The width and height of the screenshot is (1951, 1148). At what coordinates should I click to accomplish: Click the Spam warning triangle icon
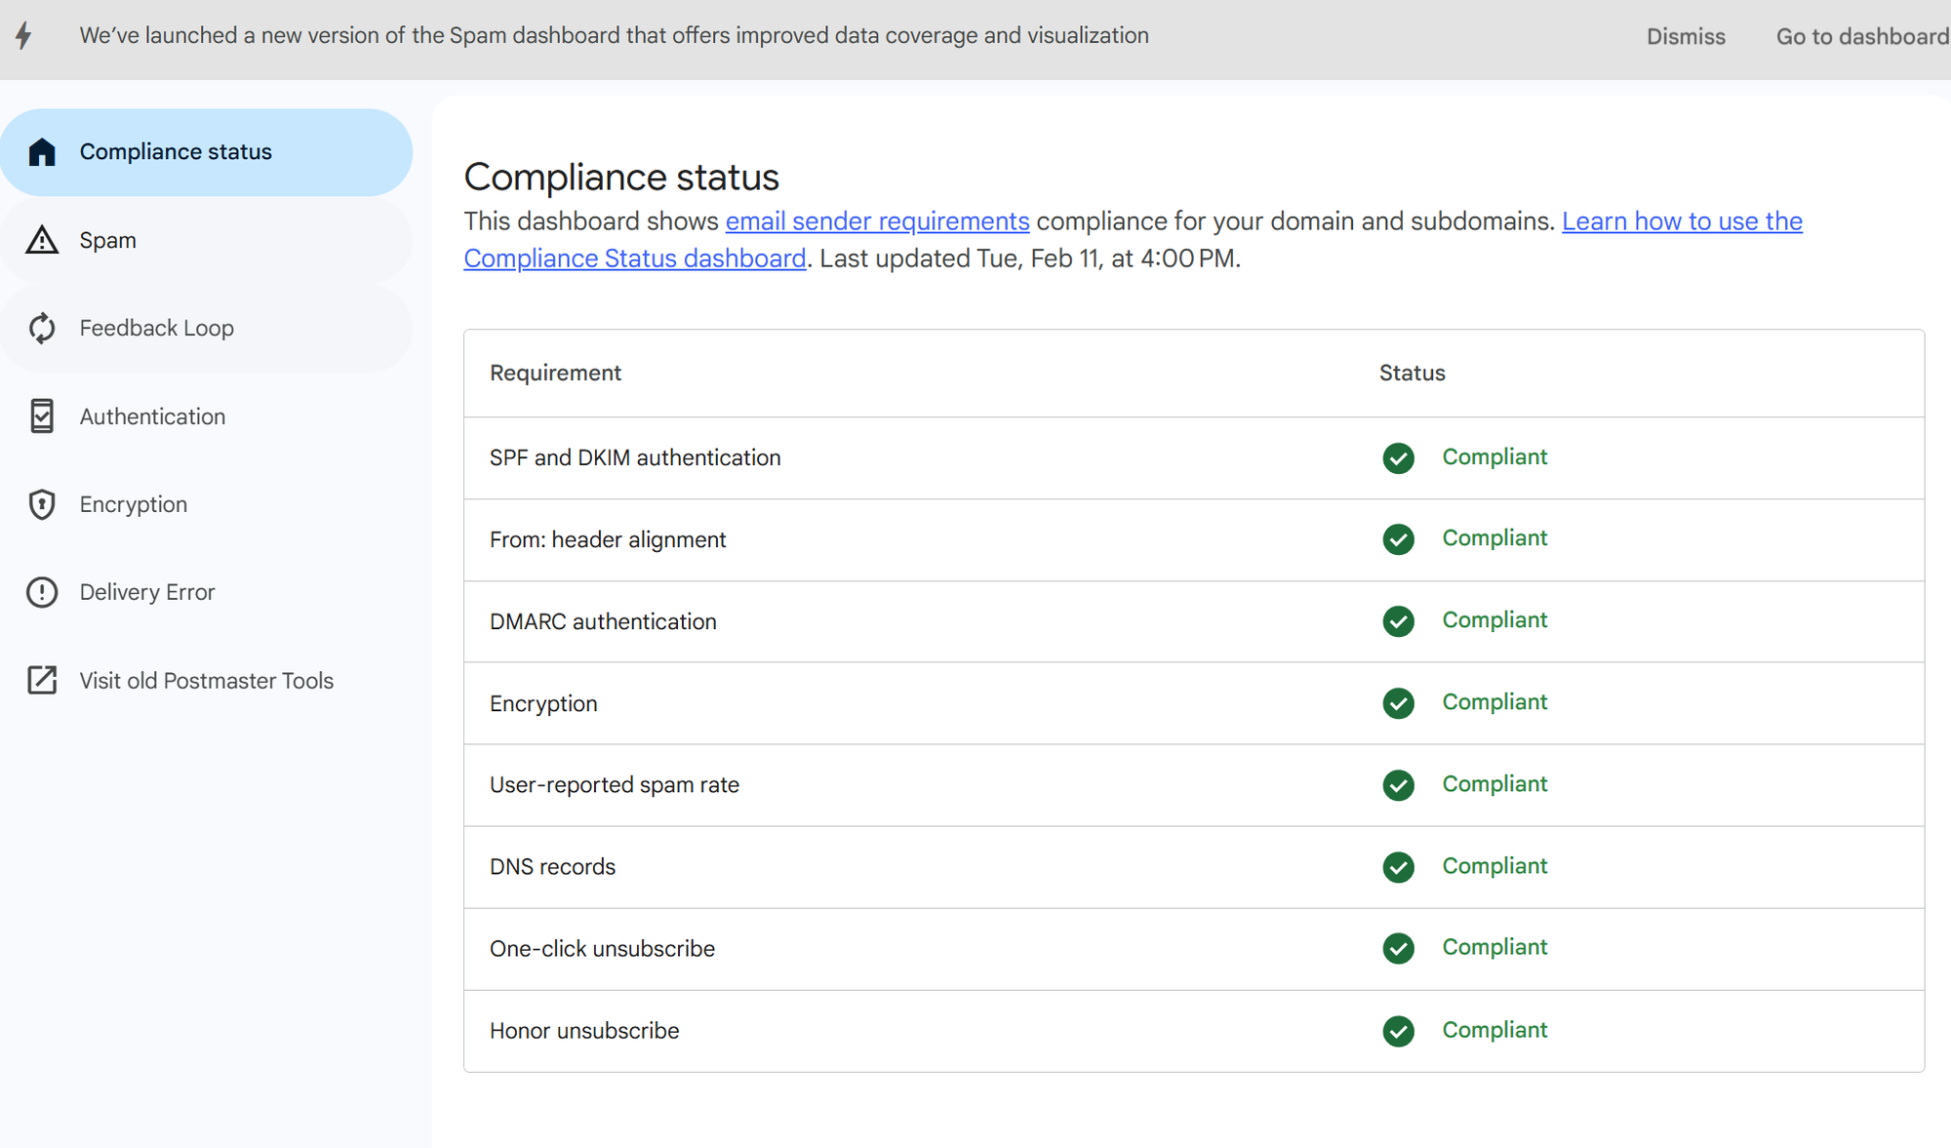[42, 240]
